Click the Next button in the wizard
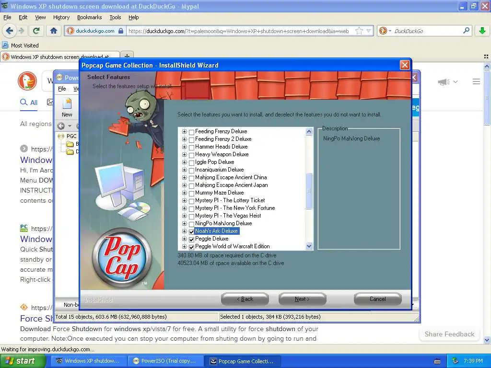The image size is (491, 368). click(302, 299)
